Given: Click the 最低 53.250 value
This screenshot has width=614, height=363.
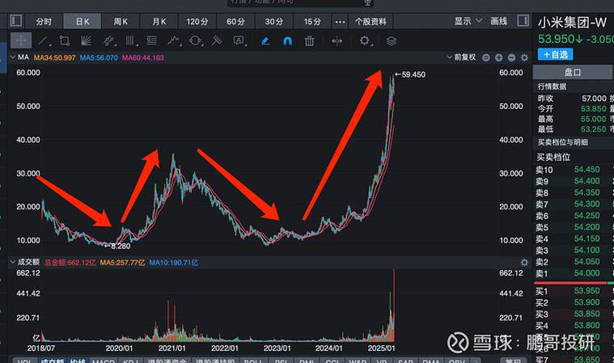Looking at the screenshot, I should (x=594, y=129).
